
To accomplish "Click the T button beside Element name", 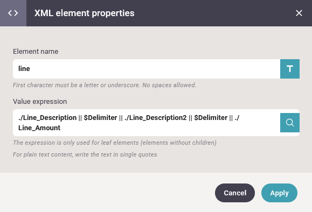I will (290, 69).
